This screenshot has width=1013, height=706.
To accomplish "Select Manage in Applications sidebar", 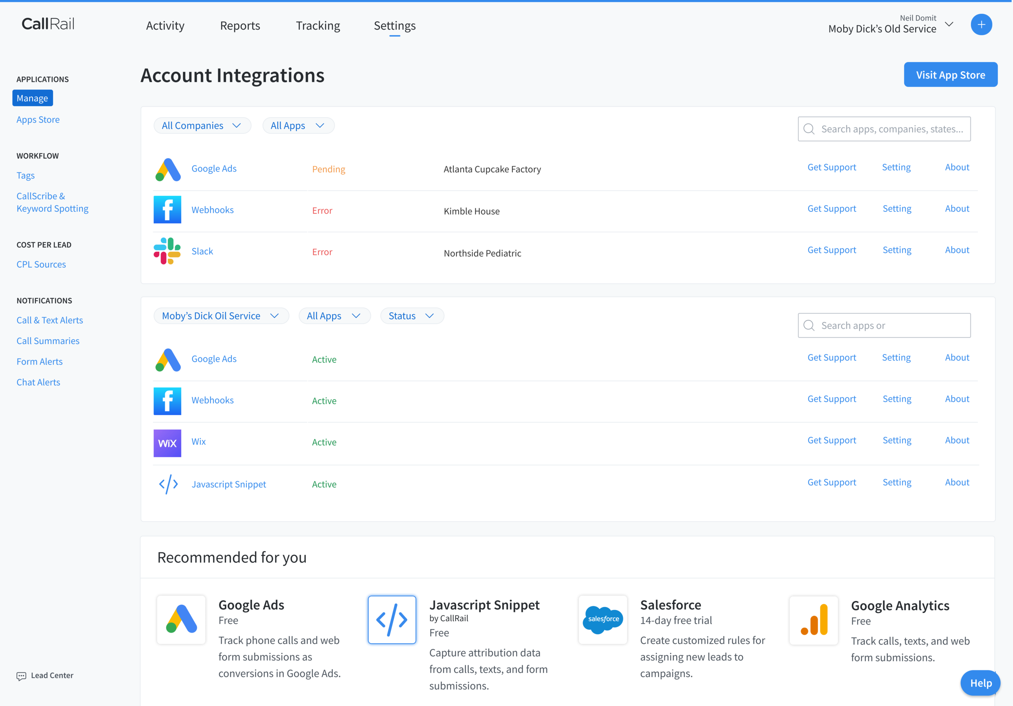I will point(32,98).
